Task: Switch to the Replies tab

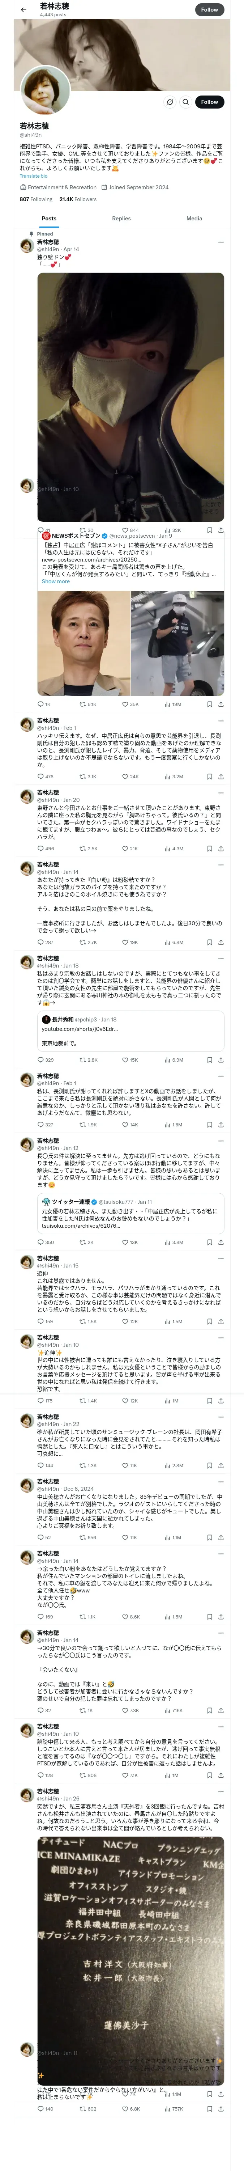Action: click(x=121, y=218)
